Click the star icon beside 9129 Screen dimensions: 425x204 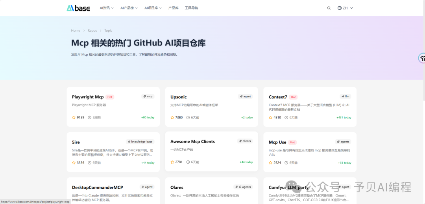tap(74, 118)
